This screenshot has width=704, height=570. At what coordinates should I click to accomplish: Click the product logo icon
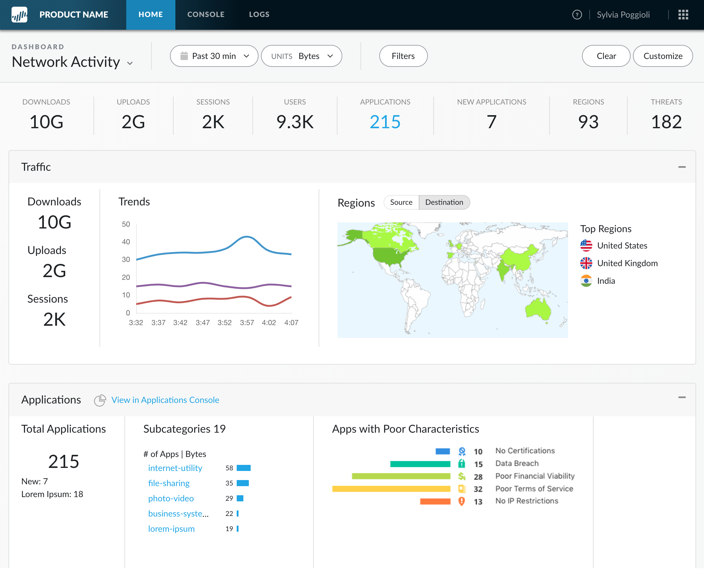19,15
